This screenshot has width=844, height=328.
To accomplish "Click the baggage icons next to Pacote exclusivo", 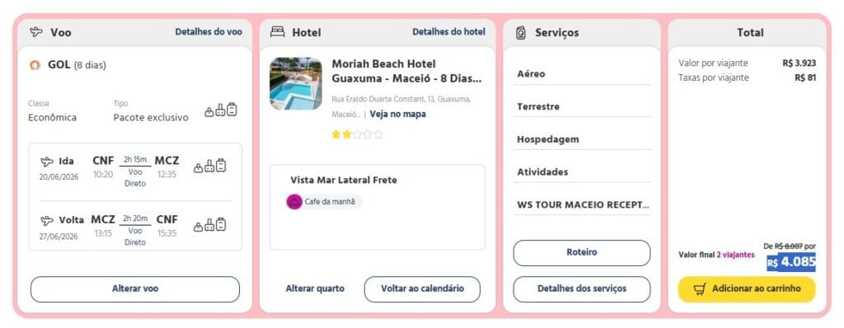I will 221,110.
